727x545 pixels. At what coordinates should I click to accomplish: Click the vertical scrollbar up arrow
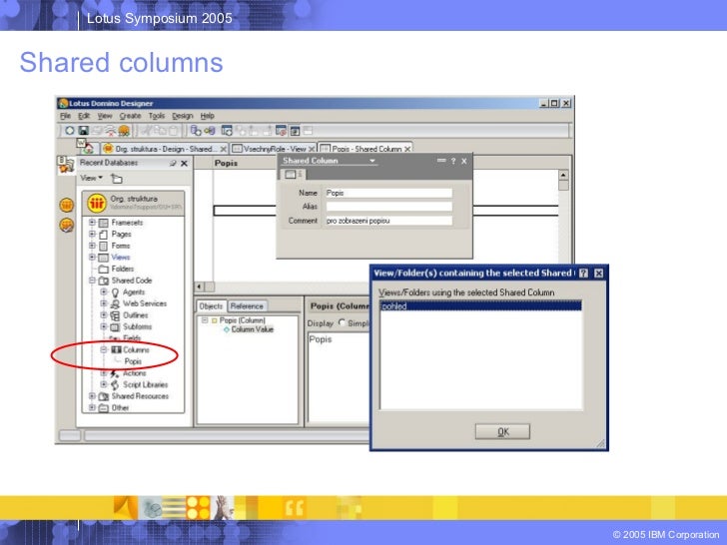click(563, 176)
